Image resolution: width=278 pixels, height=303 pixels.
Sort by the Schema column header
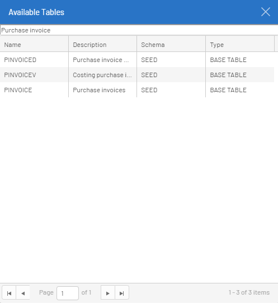171,45
